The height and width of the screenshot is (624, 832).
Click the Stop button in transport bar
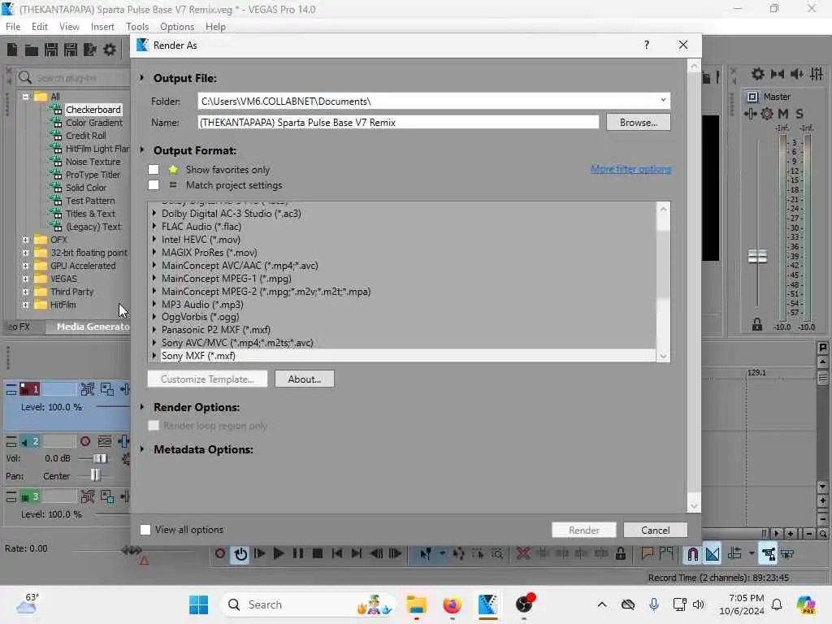coord(318,553)
